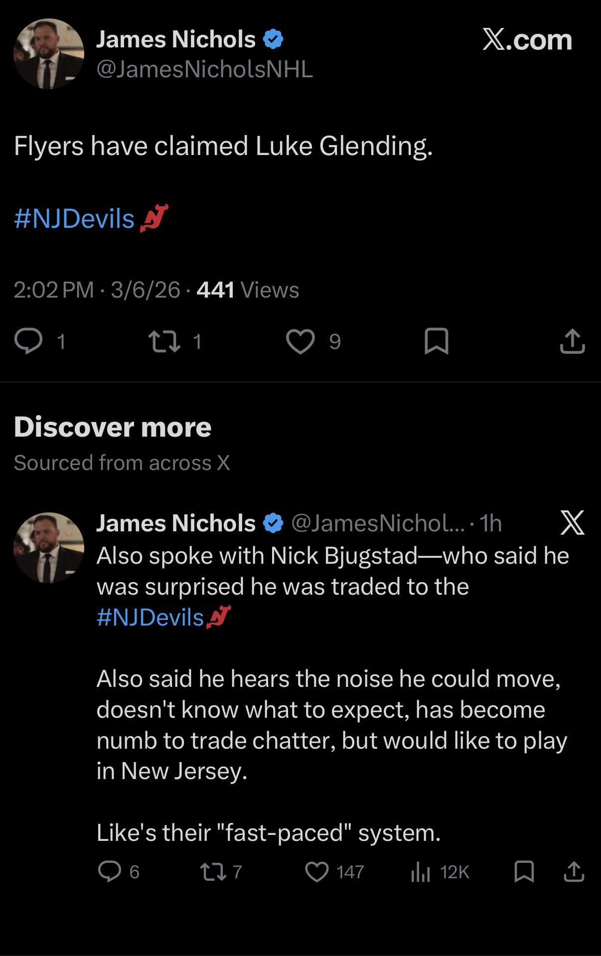This screenshot has height=956, width=601.
Task: Reply to the Luke Glending tweet
Action: pyautogui.click(x=28, y=341)
